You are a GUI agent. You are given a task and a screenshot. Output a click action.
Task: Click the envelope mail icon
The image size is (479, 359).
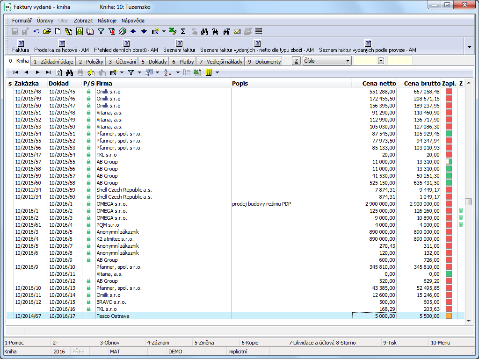(x=237, y=31)
